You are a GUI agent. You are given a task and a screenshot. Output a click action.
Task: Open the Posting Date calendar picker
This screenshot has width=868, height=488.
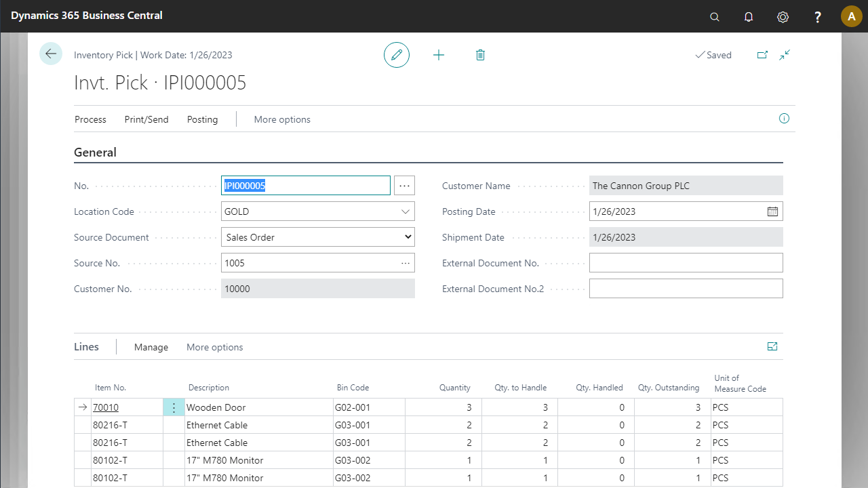pyautogui.click(x=772, y=211)
